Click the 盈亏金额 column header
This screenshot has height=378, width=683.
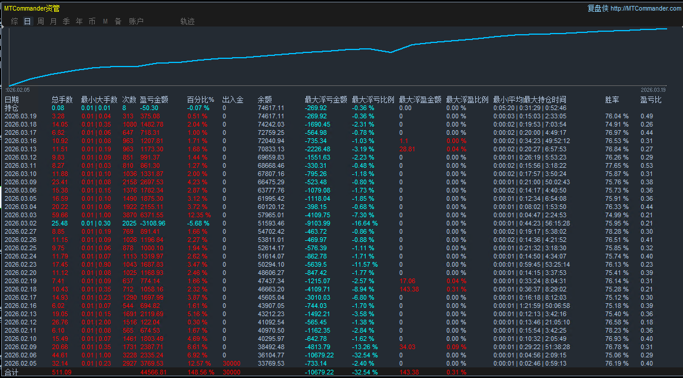(154, 100)
